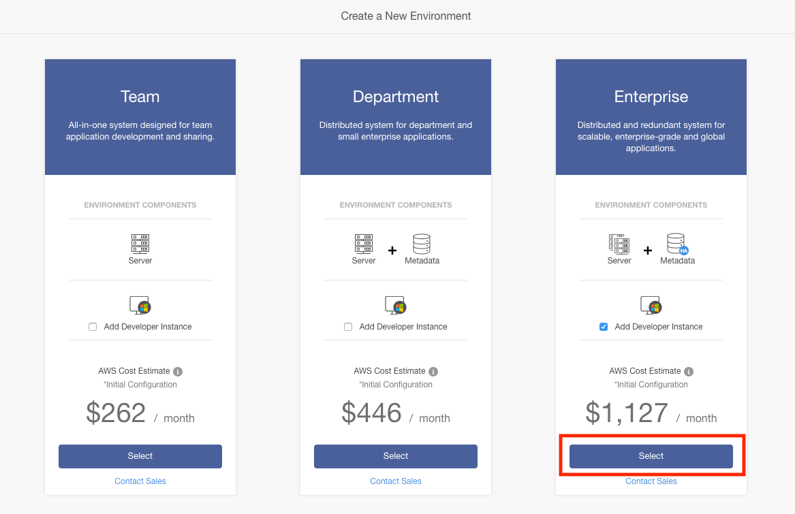This screenshot has width=795, height=514.
Task: Click the Server icon in Department plan
Action: pos(364,244)
